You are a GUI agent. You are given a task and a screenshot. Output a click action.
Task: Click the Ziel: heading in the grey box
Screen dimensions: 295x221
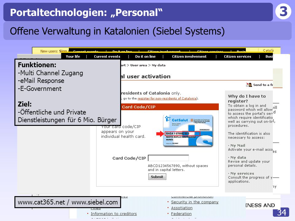[x=25, y=104]
